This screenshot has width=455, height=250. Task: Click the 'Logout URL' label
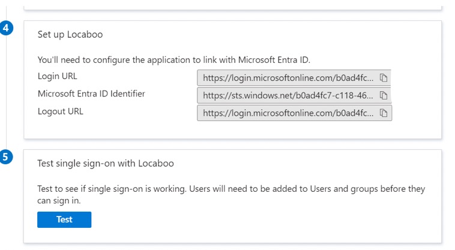61,112
